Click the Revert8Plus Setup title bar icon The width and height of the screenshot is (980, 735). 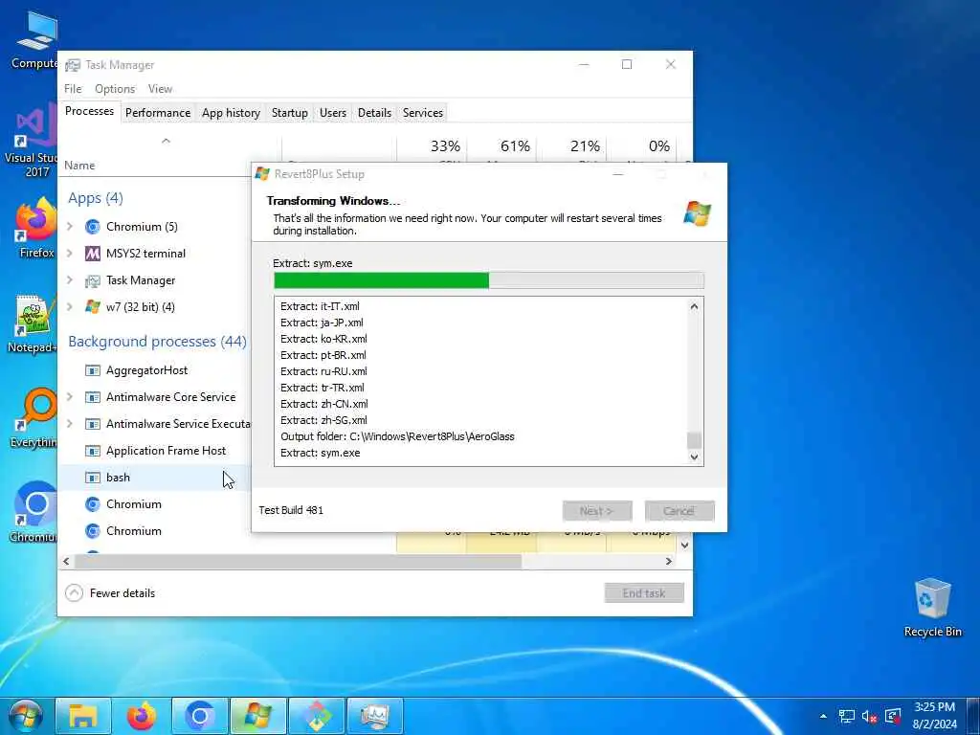point(262,174)
